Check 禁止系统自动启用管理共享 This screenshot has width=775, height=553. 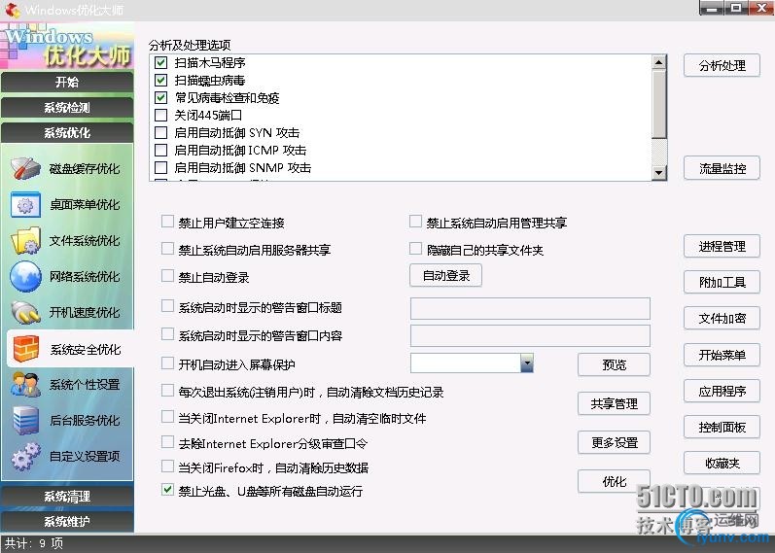pos(415,222)
